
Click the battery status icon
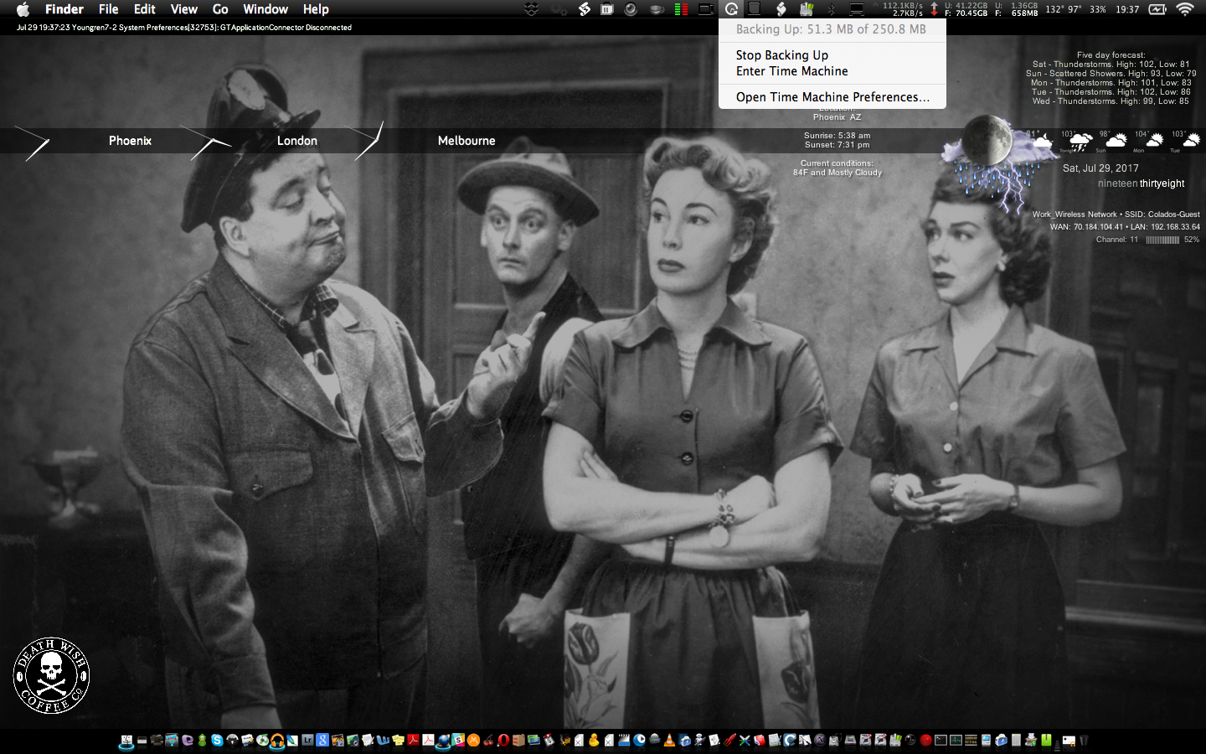click(x=1157, y=9)
